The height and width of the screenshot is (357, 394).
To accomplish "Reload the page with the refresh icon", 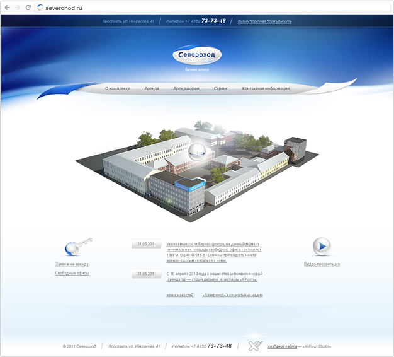I will click(x=28, y=8).
